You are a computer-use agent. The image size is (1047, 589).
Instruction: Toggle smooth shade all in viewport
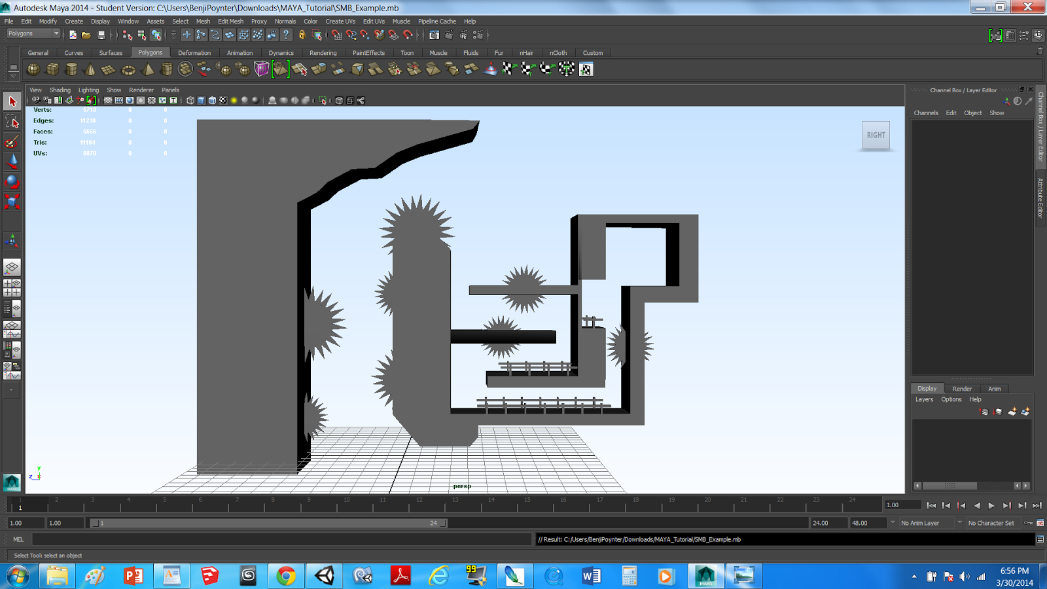[201, 100]
